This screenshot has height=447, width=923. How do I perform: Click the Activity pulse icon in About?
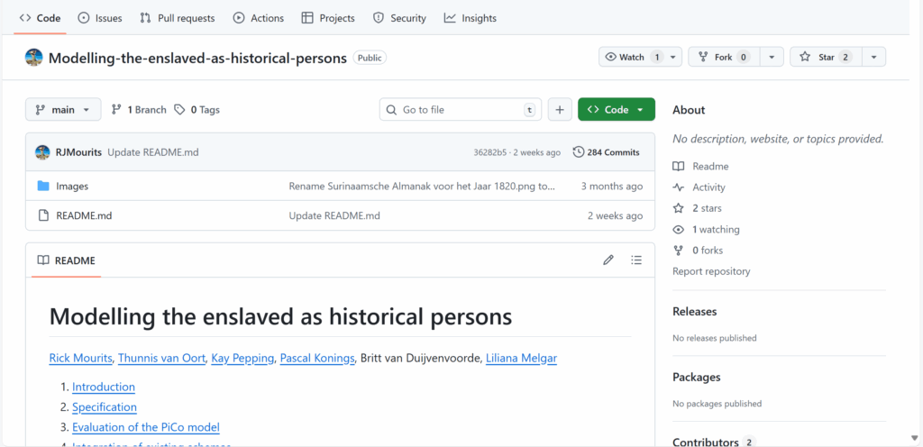click(x=679, y=187)
